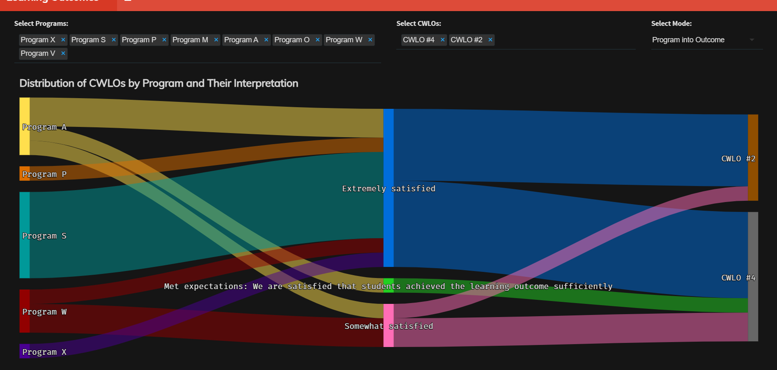Remove Program S chip via its x
The height and width of the screenshot is (370, 777).
pos(114,40)
